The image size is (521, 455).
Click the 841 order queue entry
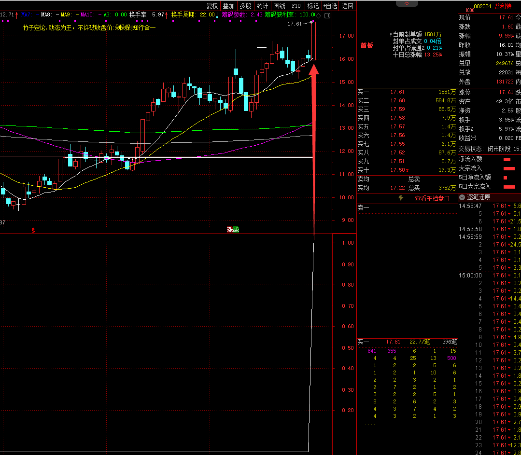pos(372,351)
